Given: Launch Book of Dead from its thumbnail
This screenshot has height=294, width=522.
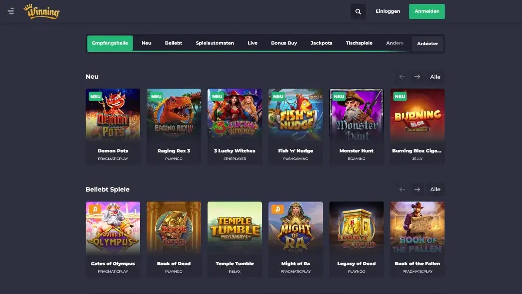Looking at the screenshot, I should coord(174,228).
